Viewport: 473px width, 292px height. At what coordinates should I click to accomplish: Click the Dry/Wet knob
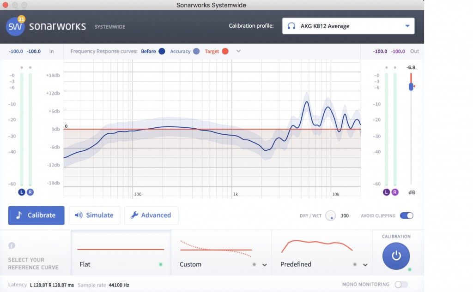[331, 216]
